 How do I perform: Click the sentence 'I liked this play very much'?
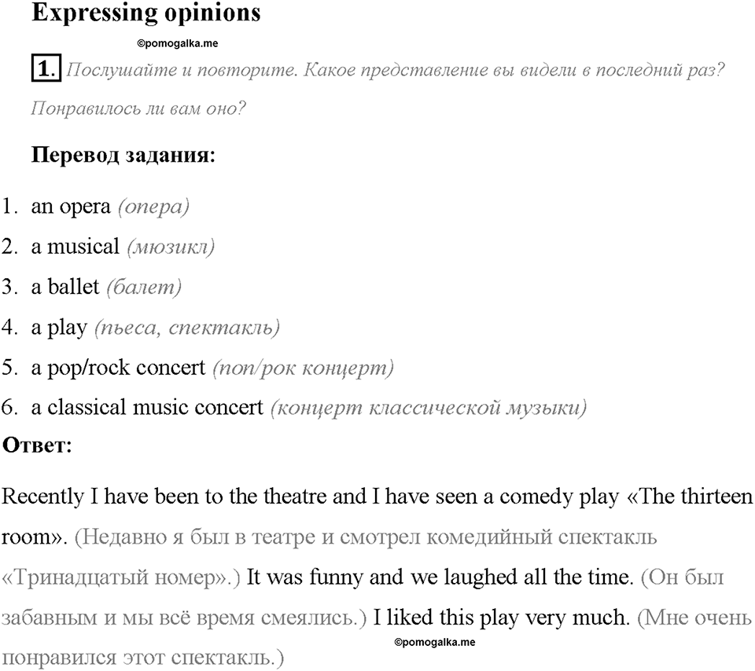[502, 617]
